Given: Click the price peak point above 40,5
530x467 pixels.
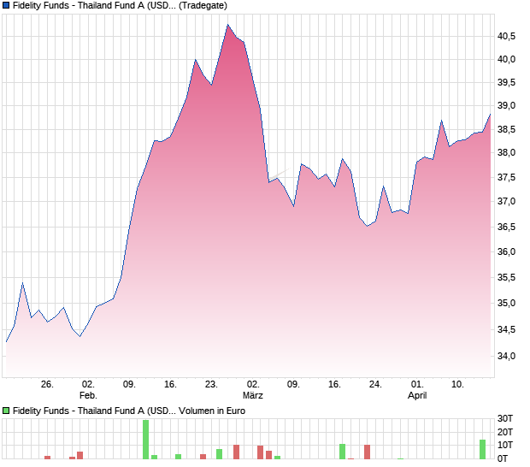Looking at the screenshot, I should pos(228,25).
